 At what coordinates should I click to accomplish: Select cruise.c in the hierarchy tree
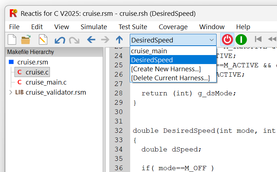[x=37, y=72]
